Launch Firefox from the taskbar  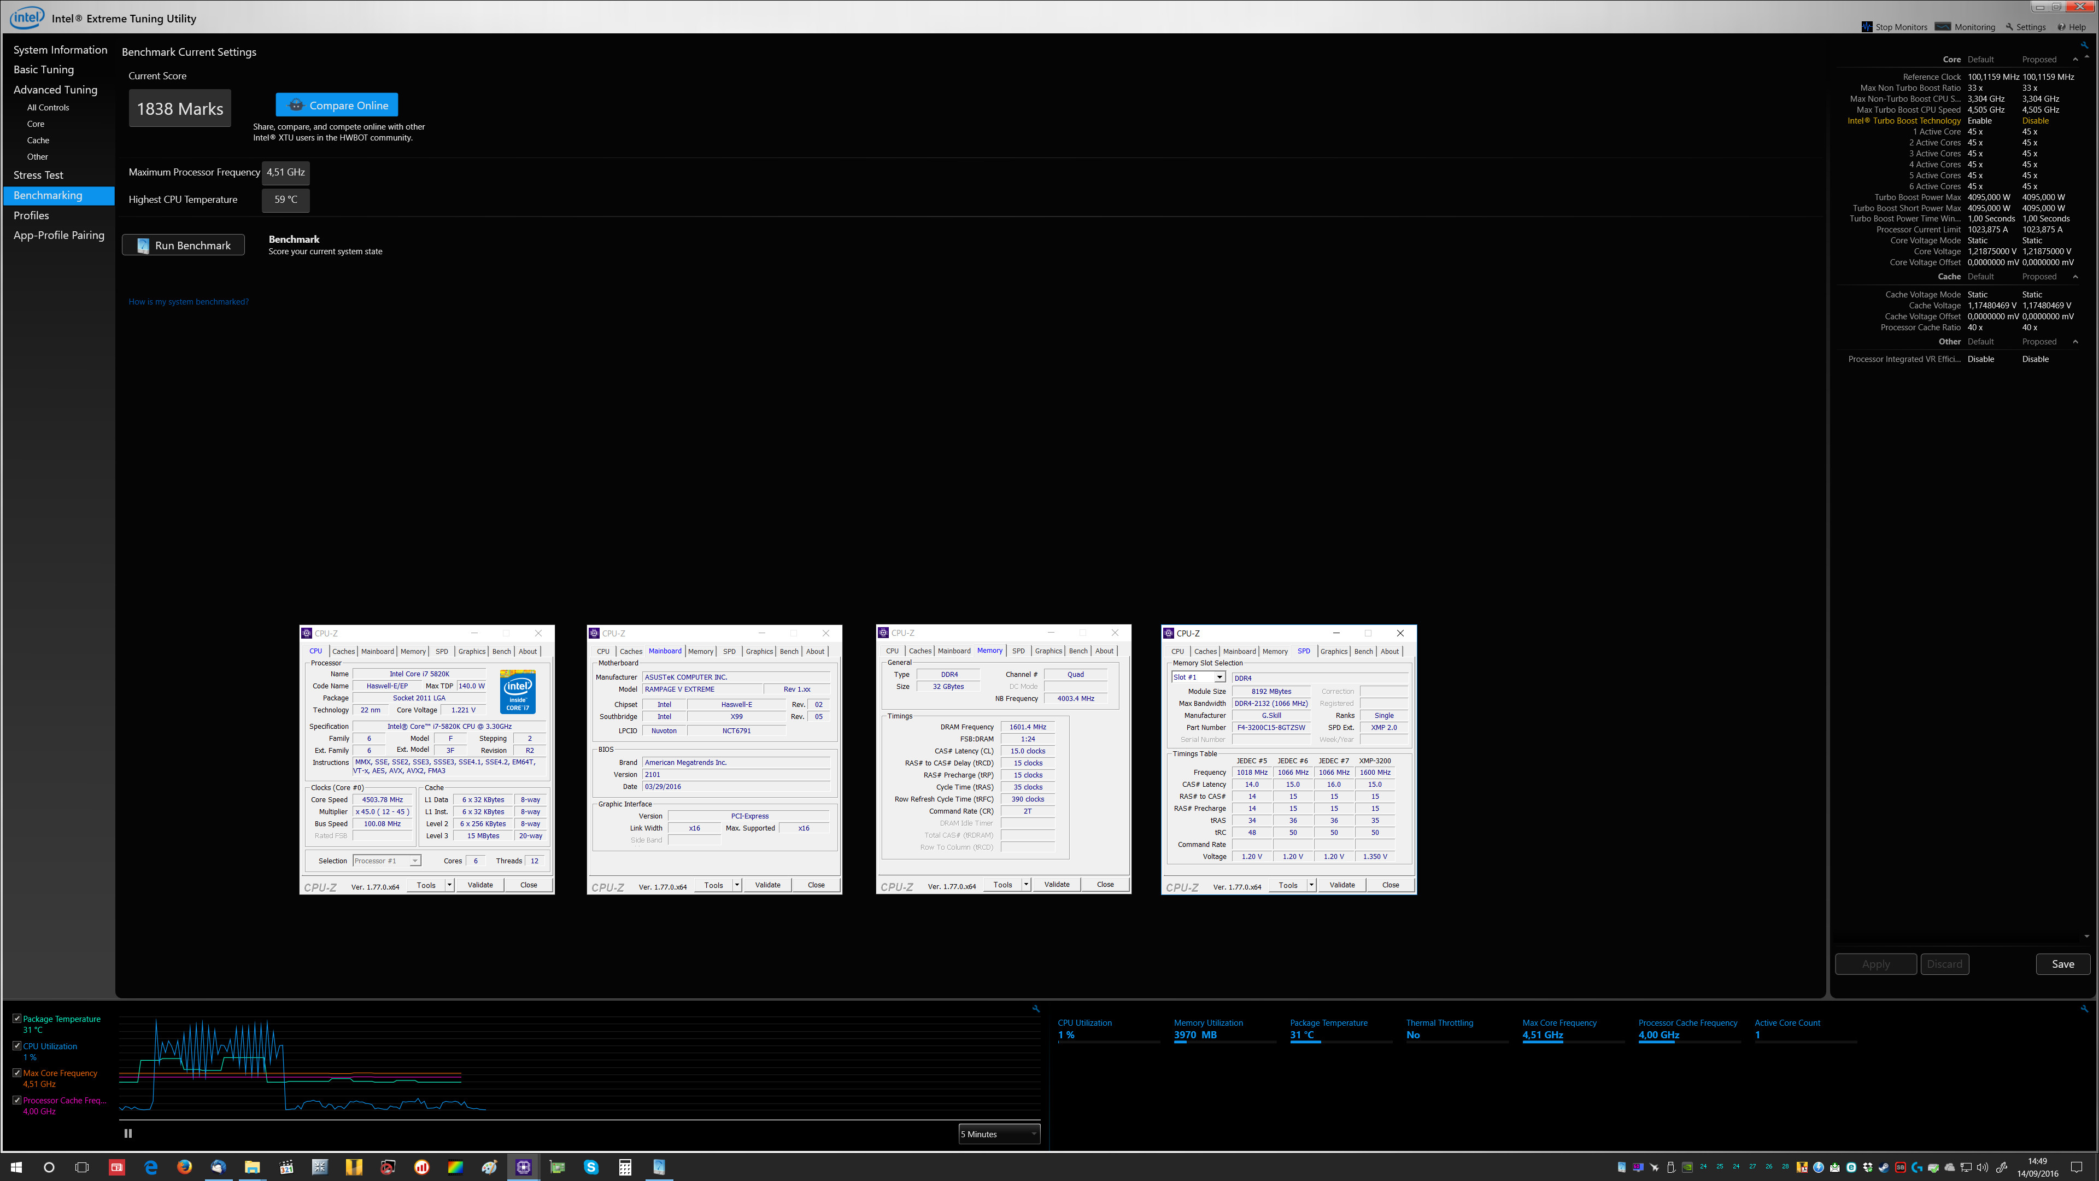click(x=184, y=1167)
